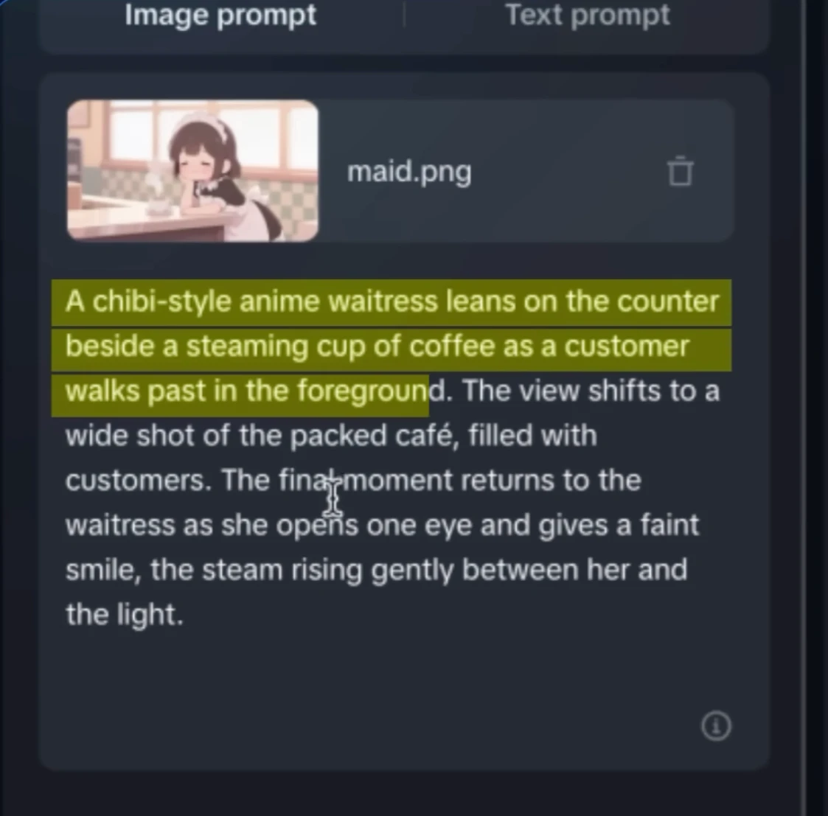Open the info icon below the prompt

point(716,726)
